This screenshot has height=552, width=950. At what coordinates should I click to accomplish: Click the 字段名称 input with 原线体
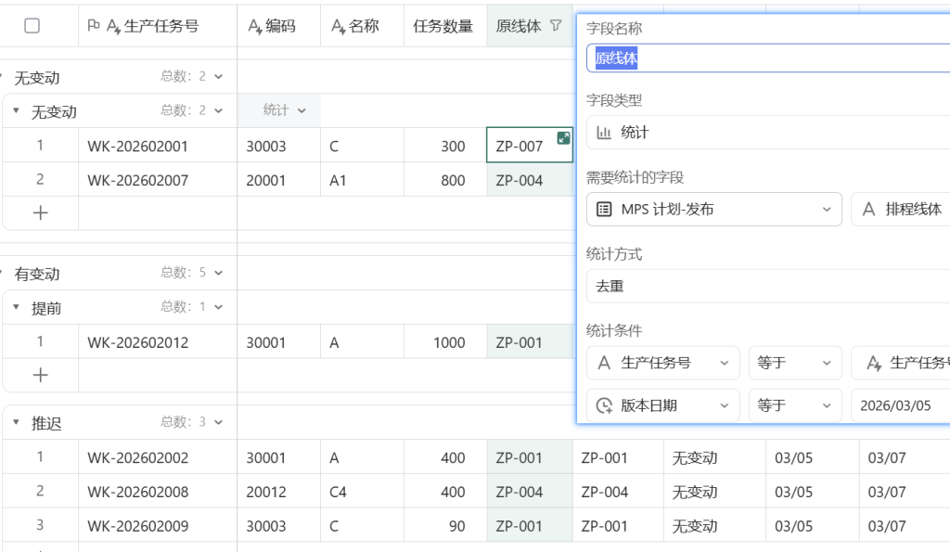(x=768, y=58)
